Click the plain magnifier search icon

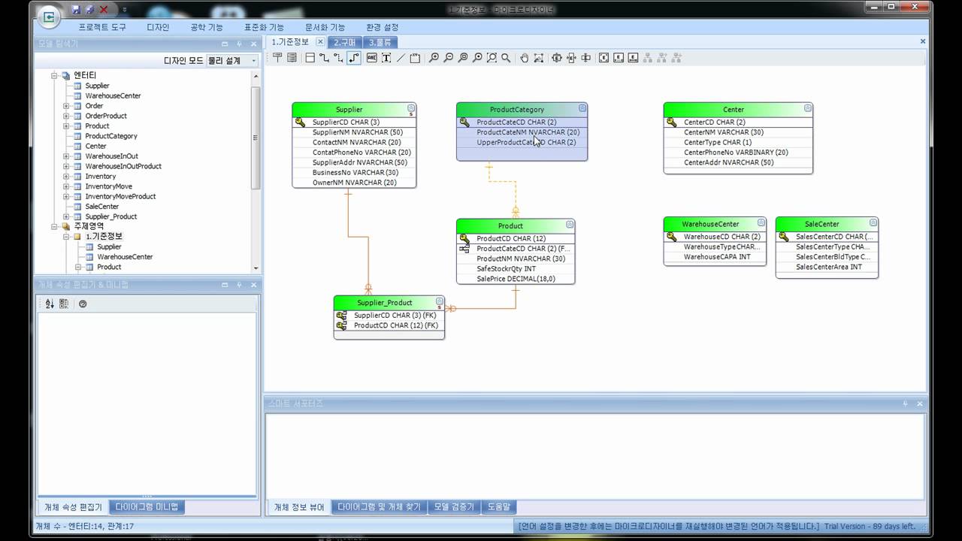click(x=506, y=58)
